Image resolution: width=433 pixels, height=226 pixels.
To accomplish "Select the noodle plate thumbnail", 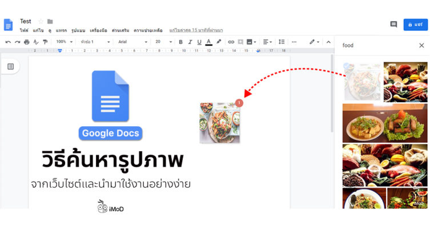I will [364, 199].
